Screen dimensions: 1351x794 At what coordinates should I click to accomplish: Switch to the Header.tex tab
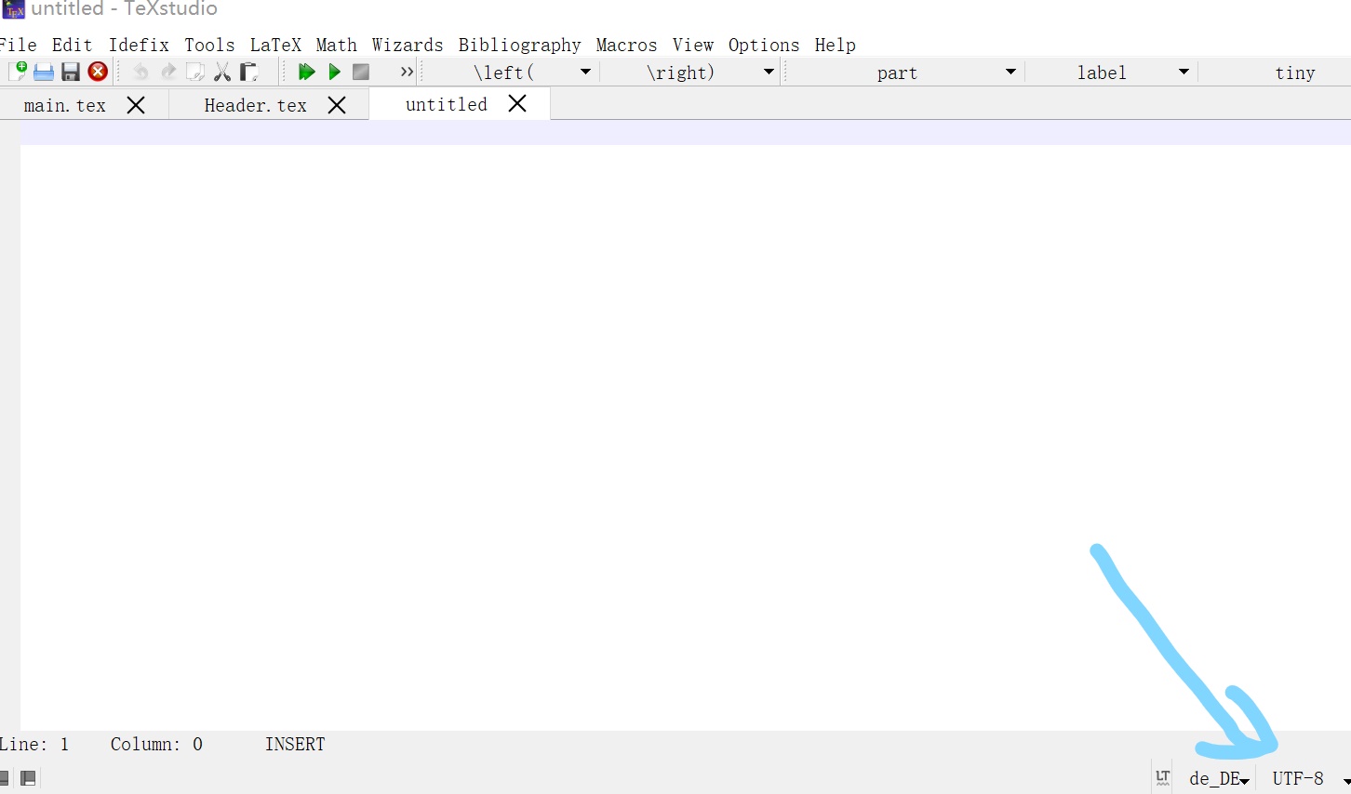tap(255, 104)
